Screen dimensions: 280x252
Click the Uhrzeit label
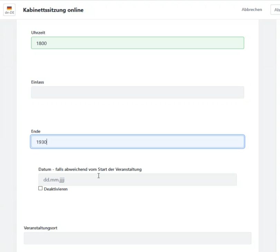tap(38, 33)
